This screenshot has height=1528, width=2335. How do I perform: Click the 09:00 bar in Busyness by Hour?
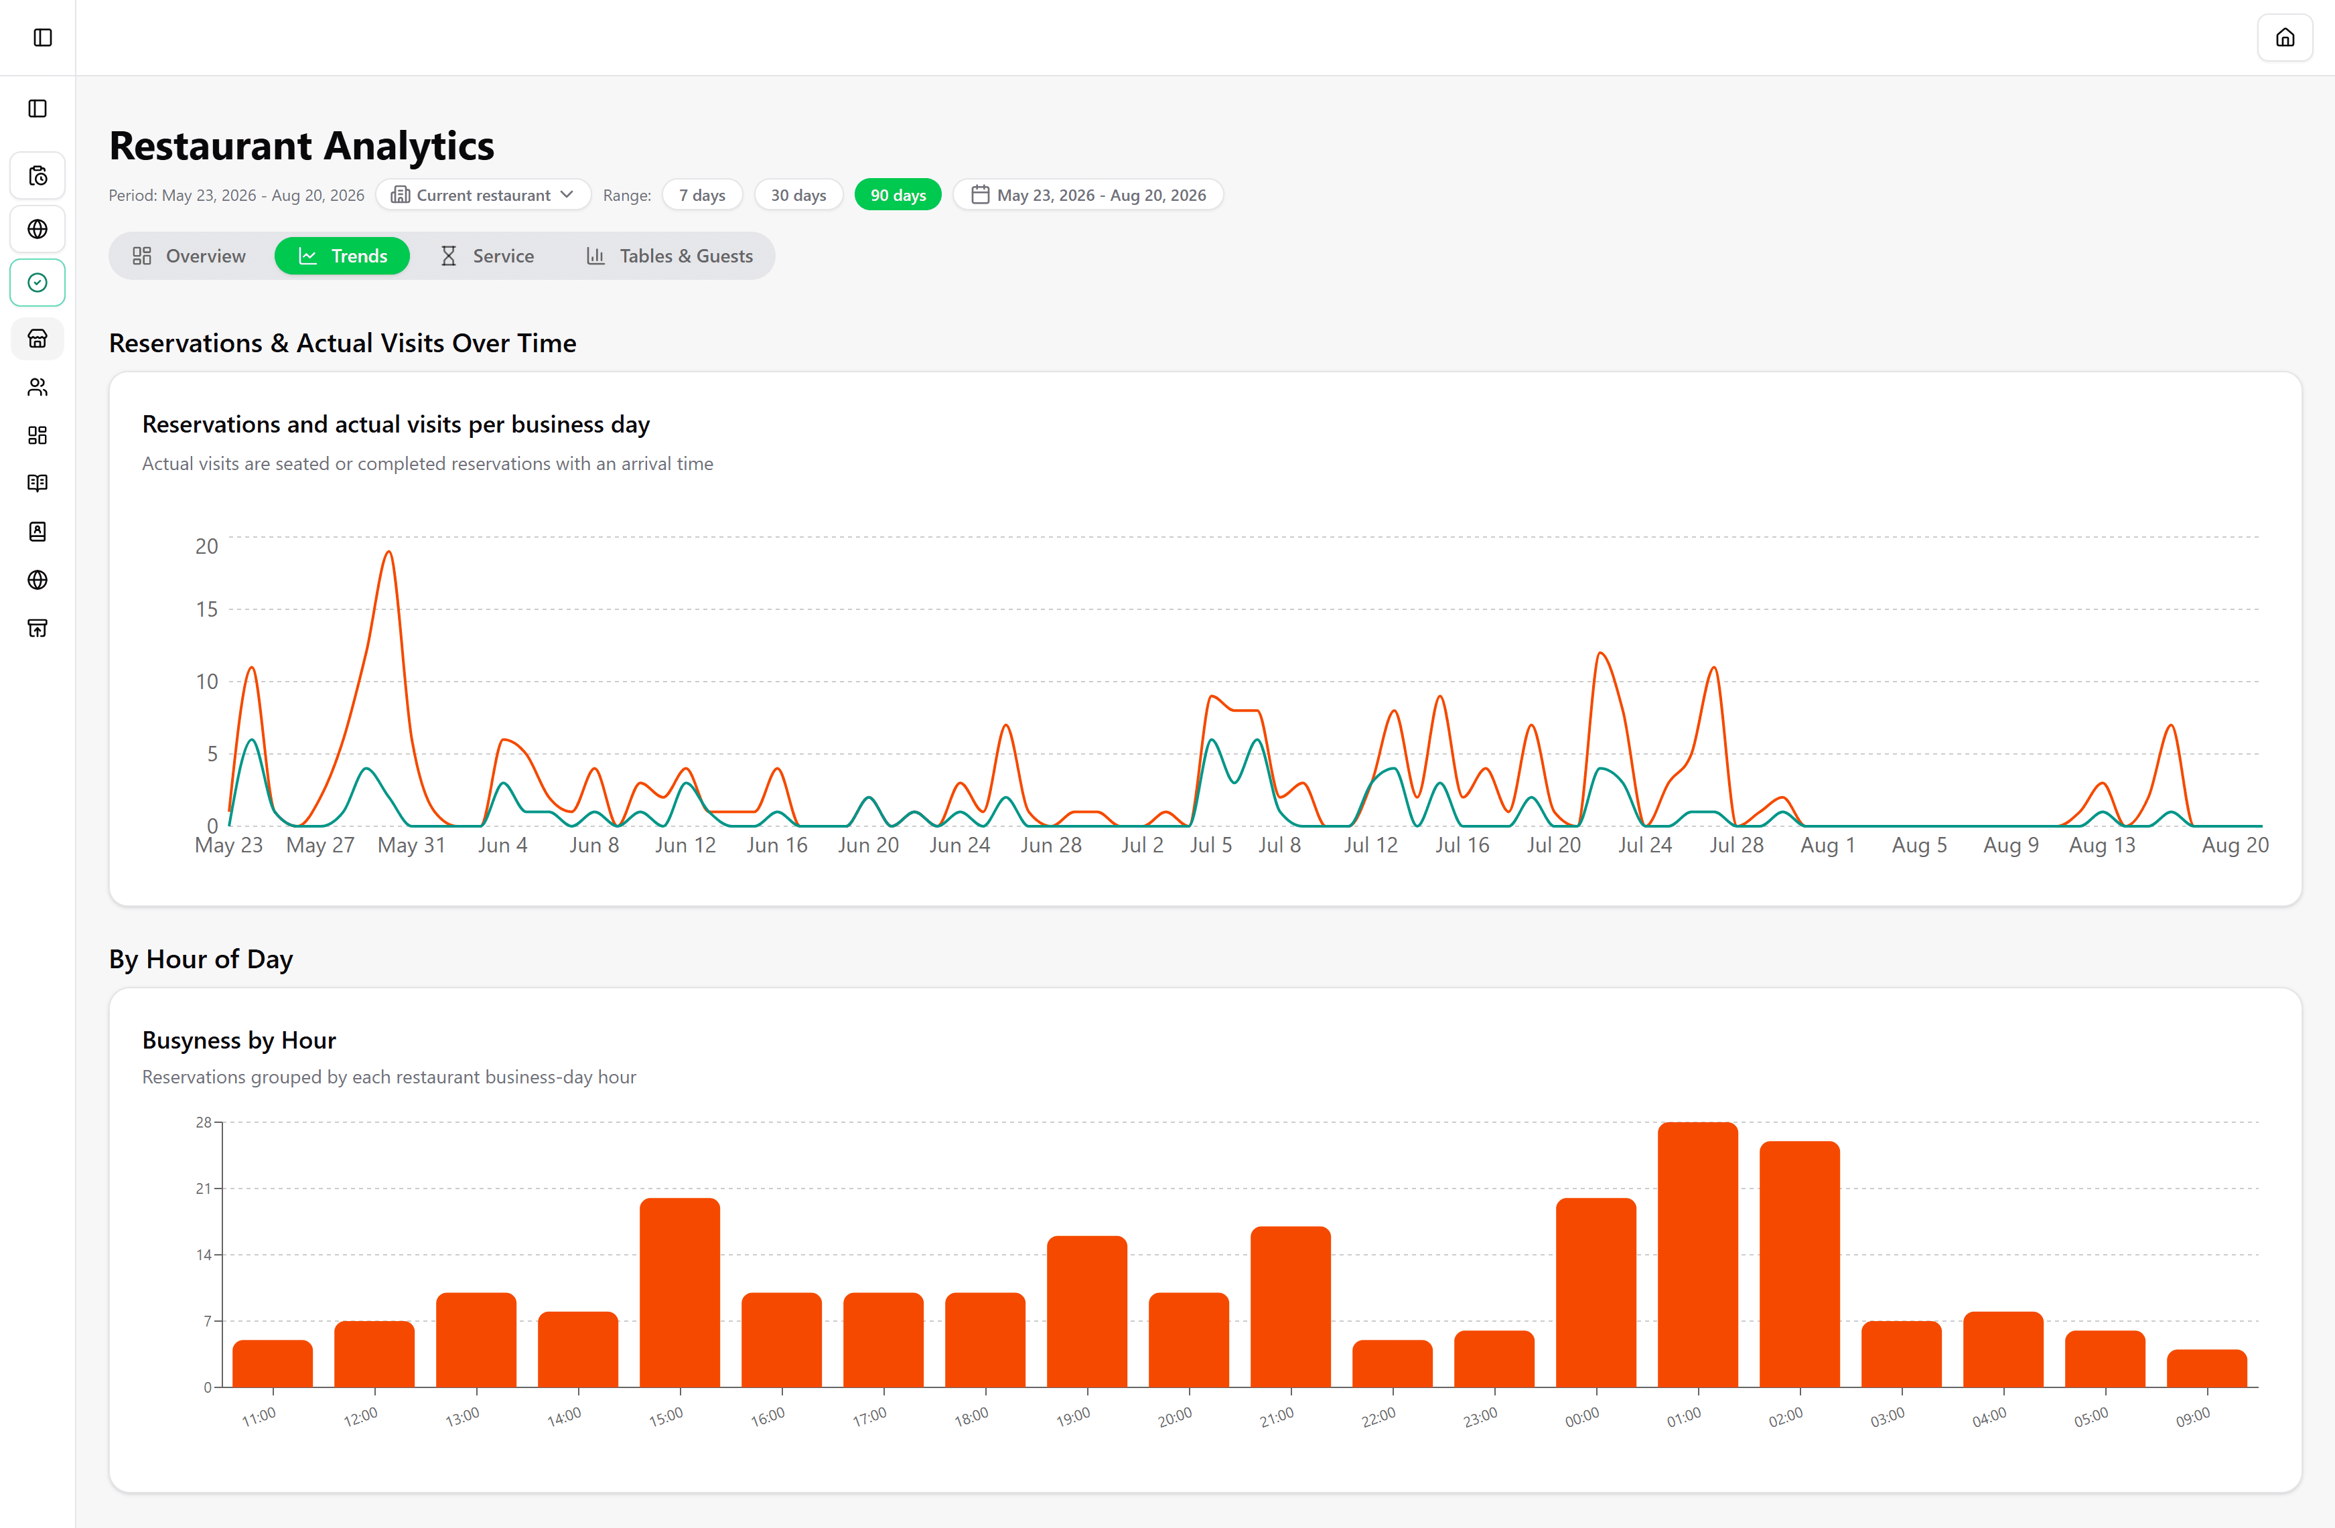(2206, 1368)
